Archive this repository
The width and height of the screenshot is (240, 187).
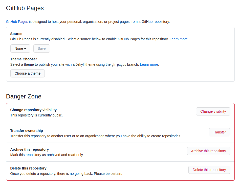tap(208, 151)
